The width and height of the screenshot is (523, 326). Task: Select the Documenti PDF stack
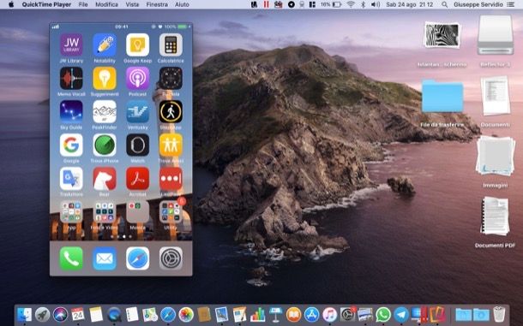[x=496, y=216]
